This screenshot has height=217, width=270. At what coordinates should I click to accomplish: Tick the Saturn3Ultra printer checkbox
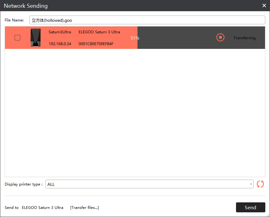pos(17,38)
